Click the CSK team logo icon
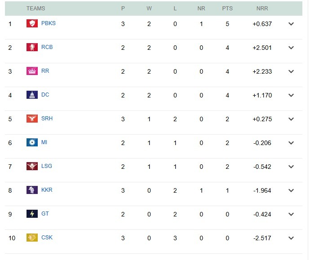 tap(32, 238)
